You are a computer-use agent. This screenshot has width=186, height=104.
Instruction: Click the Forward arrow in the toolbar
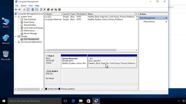pos(19,10)
